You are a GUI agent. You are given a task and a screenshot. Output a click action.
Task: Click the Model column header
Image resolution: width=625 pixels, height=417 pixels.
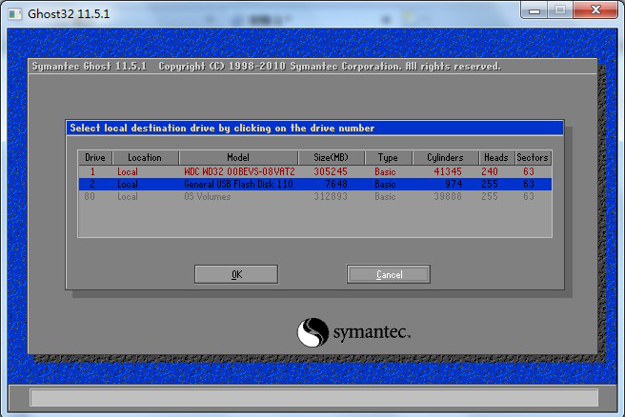(x=238, y=158)
